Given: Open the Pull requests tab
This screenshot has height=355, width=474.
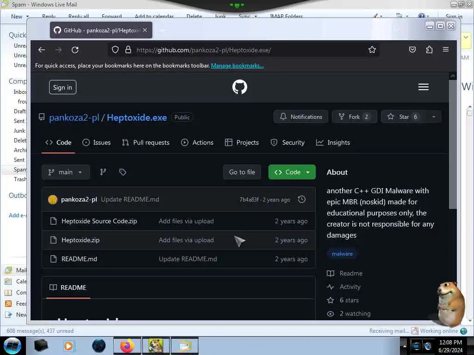Looking at the screenshot, I should point(146,142).
